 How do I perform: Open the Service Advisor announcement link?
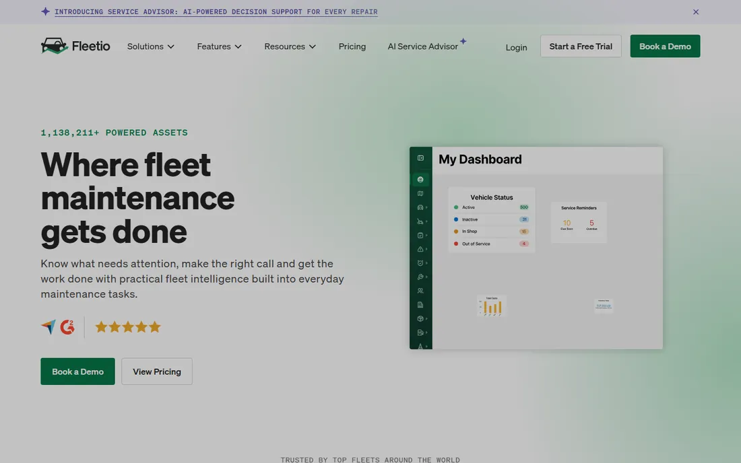coord(216,12)
